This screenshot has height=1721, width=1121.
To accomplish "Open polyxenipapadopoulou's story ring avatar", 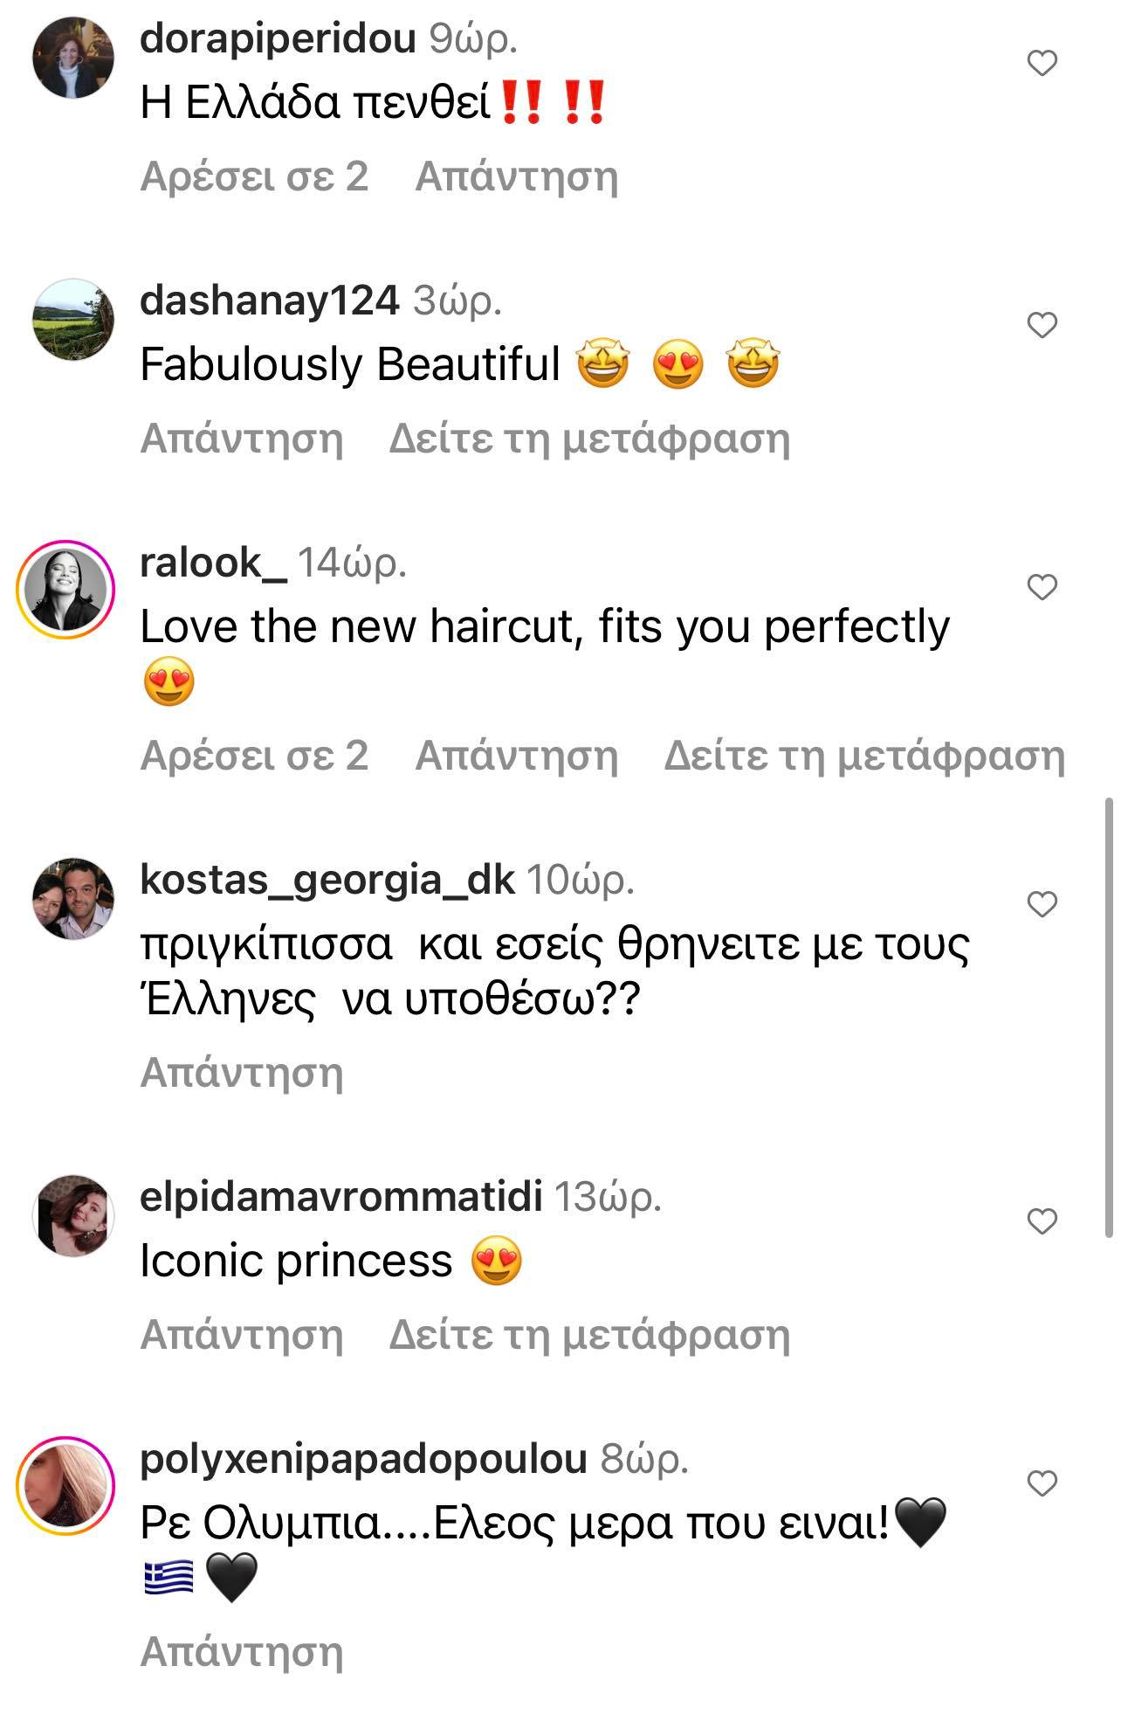I will [x=66, y=1484].
